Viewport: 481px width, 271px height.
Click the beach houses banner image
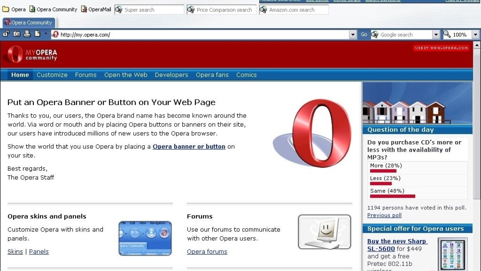coord(417,103)
